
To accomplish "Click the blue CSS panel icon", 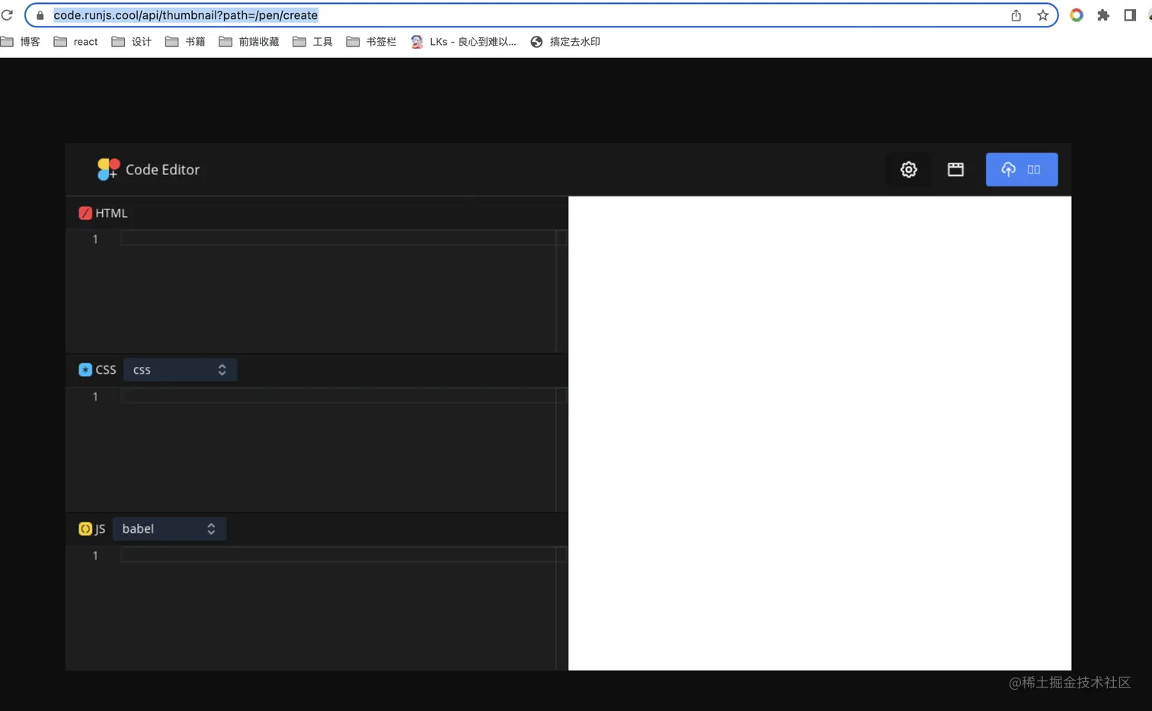I will pyautogui.click(x=85, y=370).
